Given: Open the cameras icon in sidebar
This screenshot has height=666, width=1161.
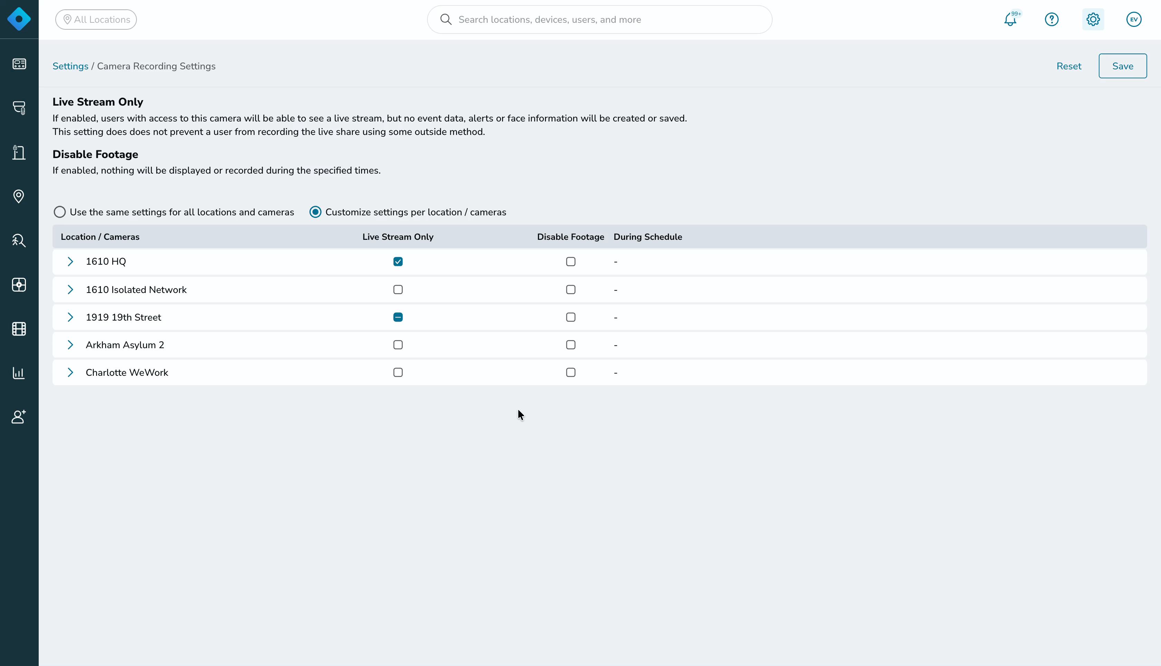Looking at the screenshot, I should click(19, 108).
